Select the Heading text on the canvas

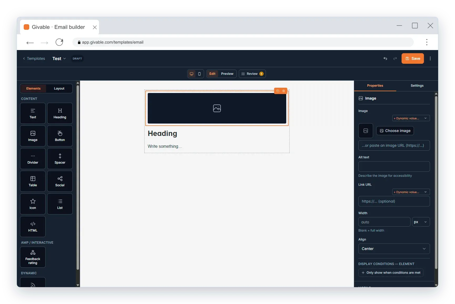(162, 134)
